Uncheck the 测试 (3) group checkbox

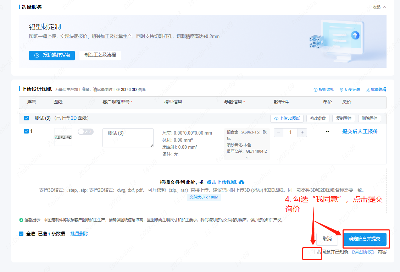pyautogui.click(x=27, y=118)
